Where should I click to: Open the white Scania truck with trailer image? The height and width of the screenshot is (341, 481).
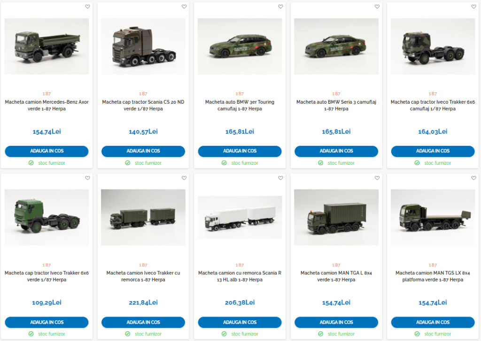tap(240, 217)
